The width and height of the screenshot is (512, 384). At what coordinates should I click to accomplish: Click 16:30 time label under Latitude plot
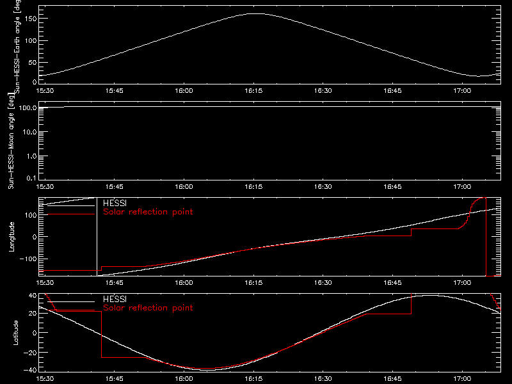tap(323, 379)
